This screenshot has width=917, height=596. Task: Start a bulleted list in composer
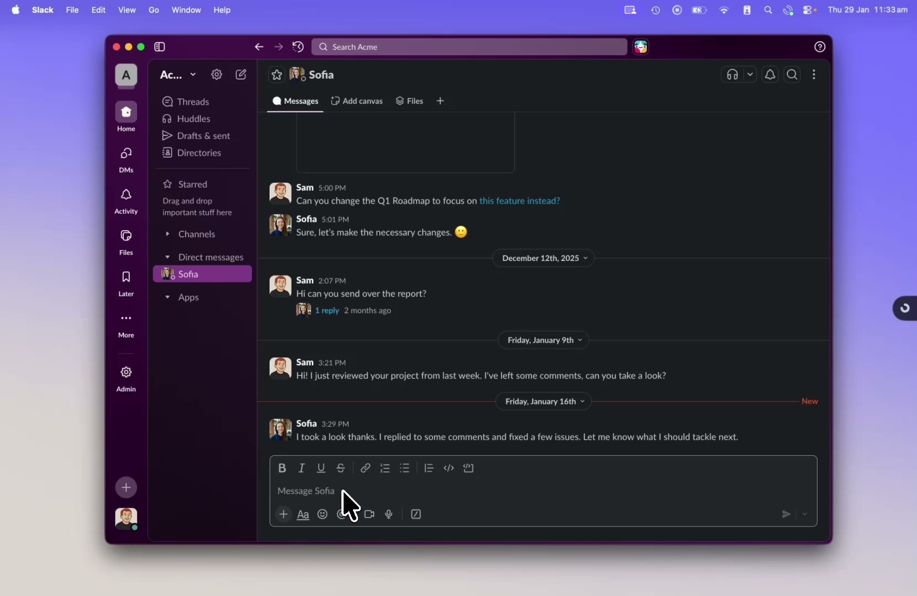405,468
